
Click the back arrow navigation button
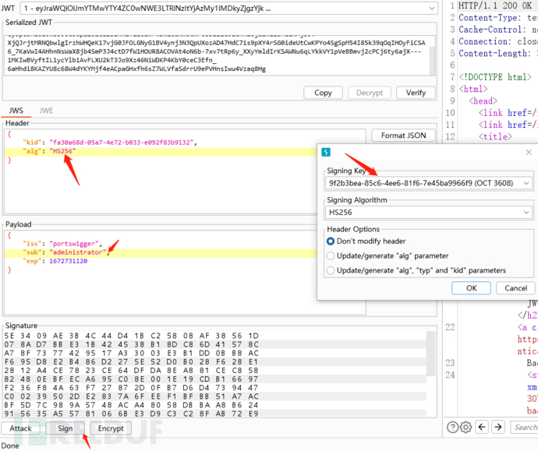pos(483,427)
